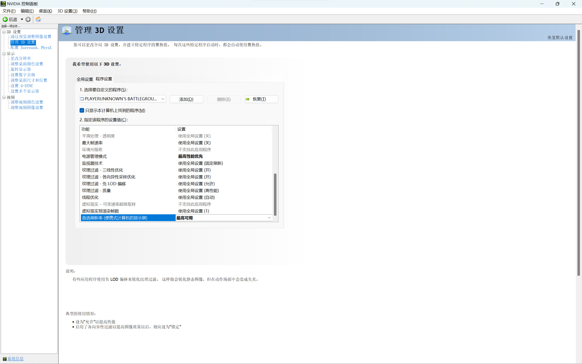Select the 虚拟现实 – 可变速率超级取样 row

(176, 204)
